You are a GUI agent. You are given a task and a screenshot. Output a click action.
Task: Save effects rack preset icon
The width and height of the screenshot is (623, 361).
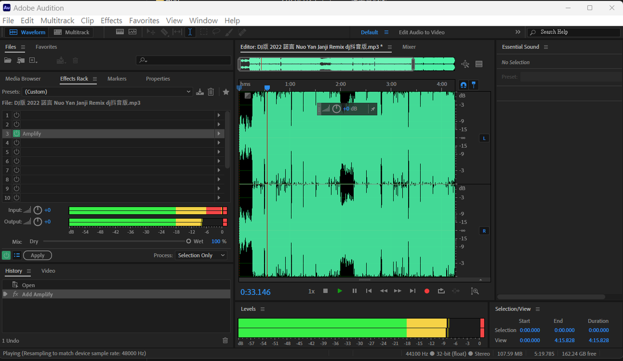[x=200, y=92]
